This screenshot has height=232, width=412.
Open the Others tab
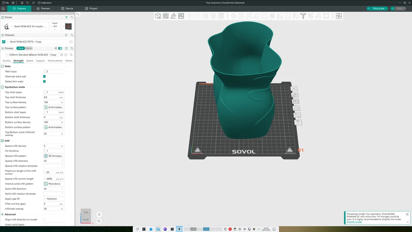tap(69, 61)
